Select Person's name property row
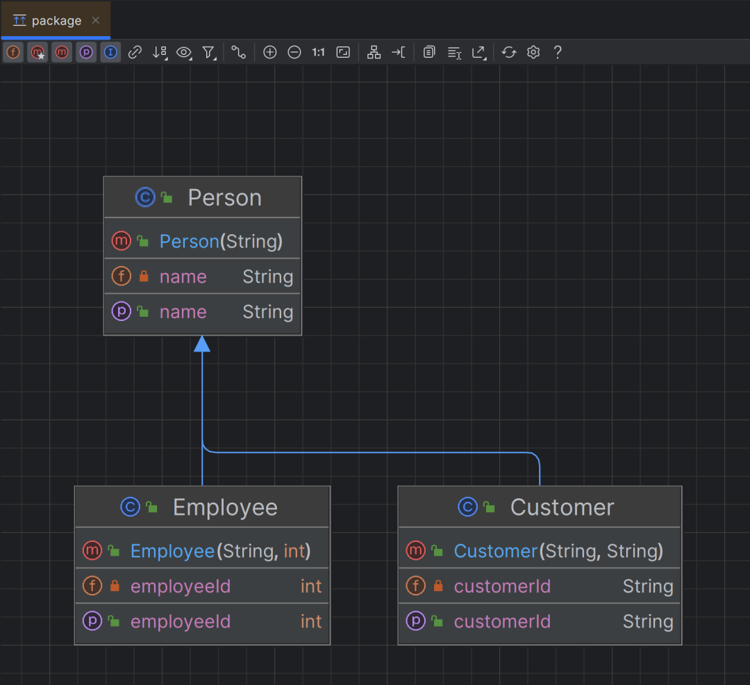The width and height of the screenshot is (750, 685). point(203,312)
